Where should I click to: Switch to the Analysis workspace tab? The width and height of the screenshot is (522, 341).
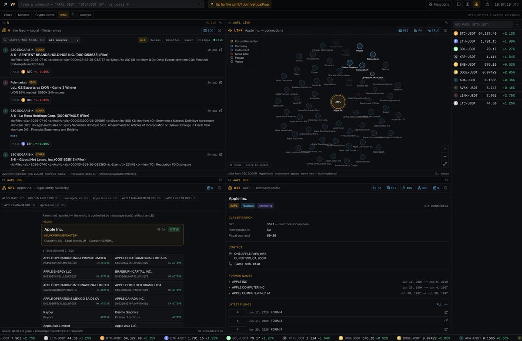86,15
